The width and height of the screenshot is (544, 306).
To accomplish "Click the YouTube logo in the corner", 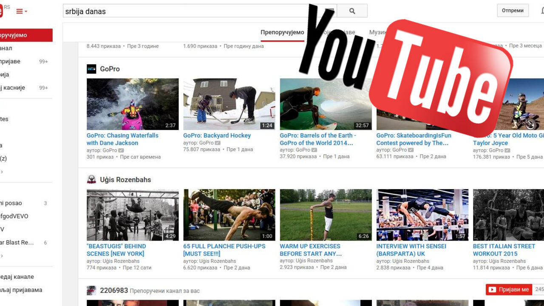I will [1, 11].
